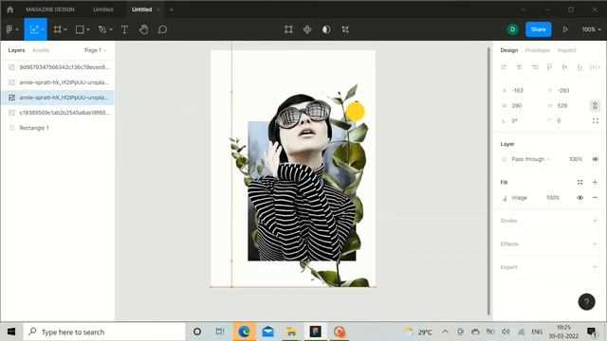Click the Align horizontal centers icon
The height and width of the screenshot is (341, 607).
(x=519, y=67)
